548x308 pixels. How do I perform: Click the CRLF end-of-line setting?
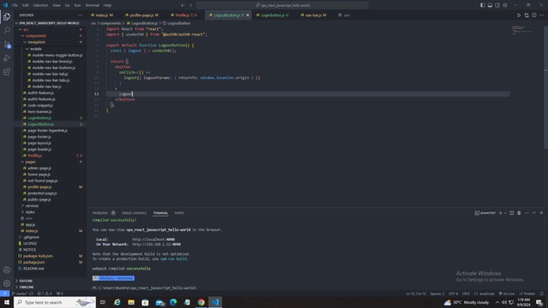(x=466, y=294)
